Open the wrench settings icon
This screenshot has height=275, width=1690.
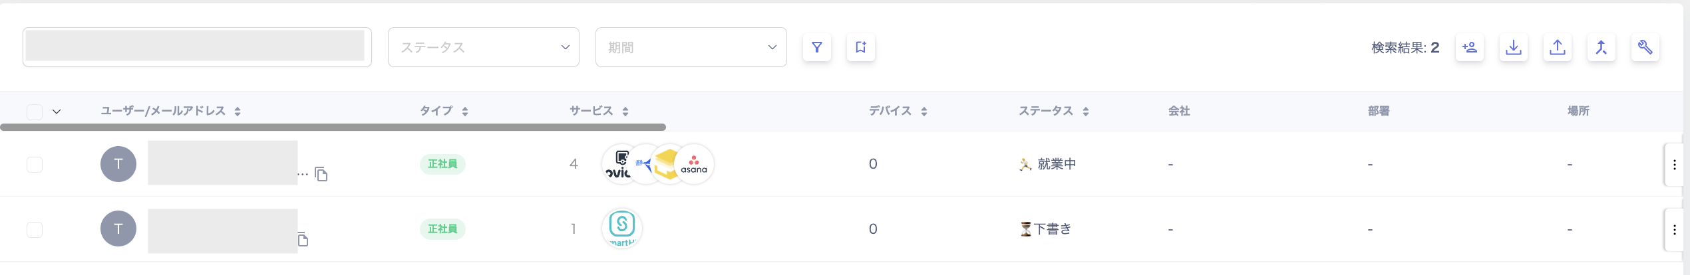pos(1645,47)
